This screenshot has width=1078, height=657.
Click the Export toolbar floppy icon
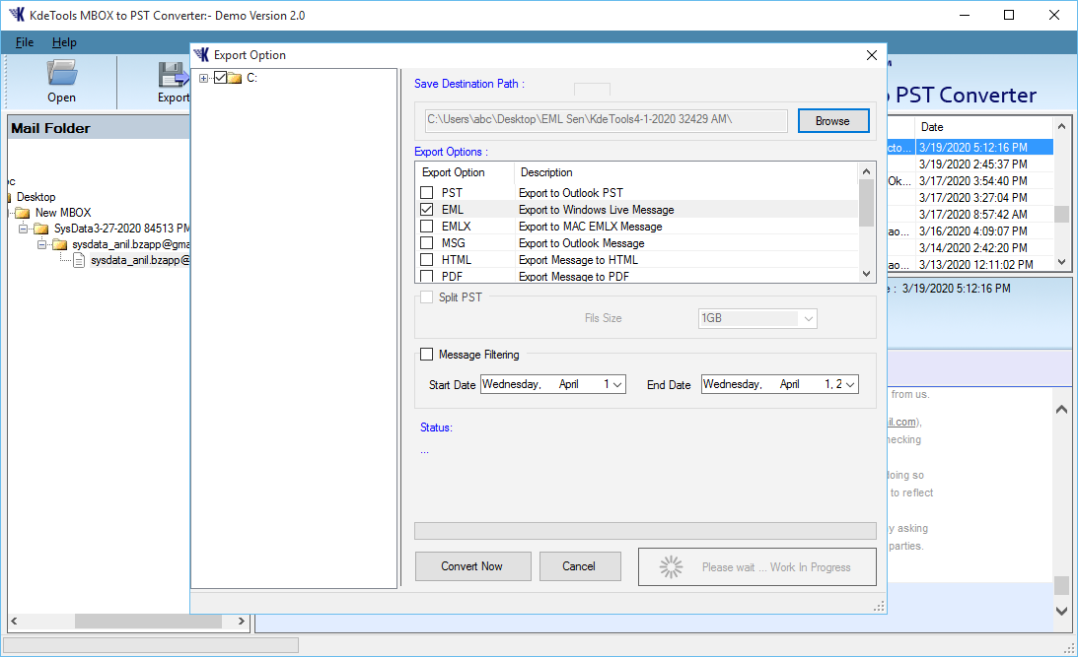[x=174, y=74]
